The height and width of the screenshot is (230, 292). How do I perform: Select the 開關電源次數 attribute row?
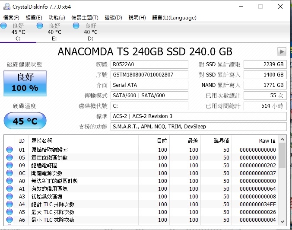(x=141, y=173)
